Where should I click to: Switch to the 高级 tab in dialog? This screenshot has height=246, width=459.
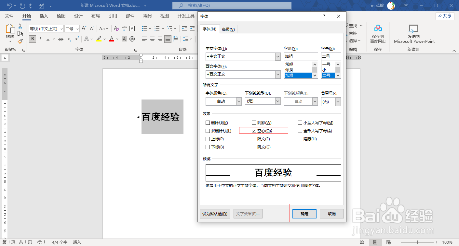click(x=228, y=29)
